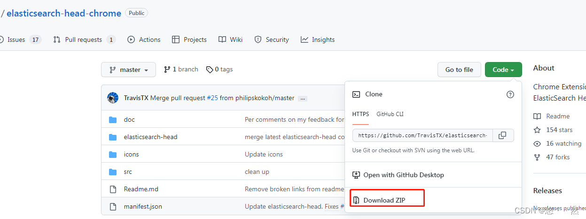Open the manifest.json file

[143, 206]
